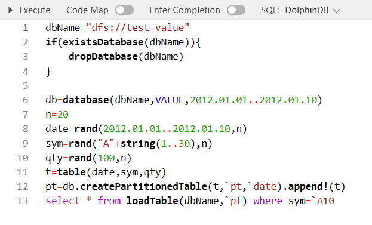Place cursor on the existsDatabase function name

pyautogui.click(x=103, y=42)
